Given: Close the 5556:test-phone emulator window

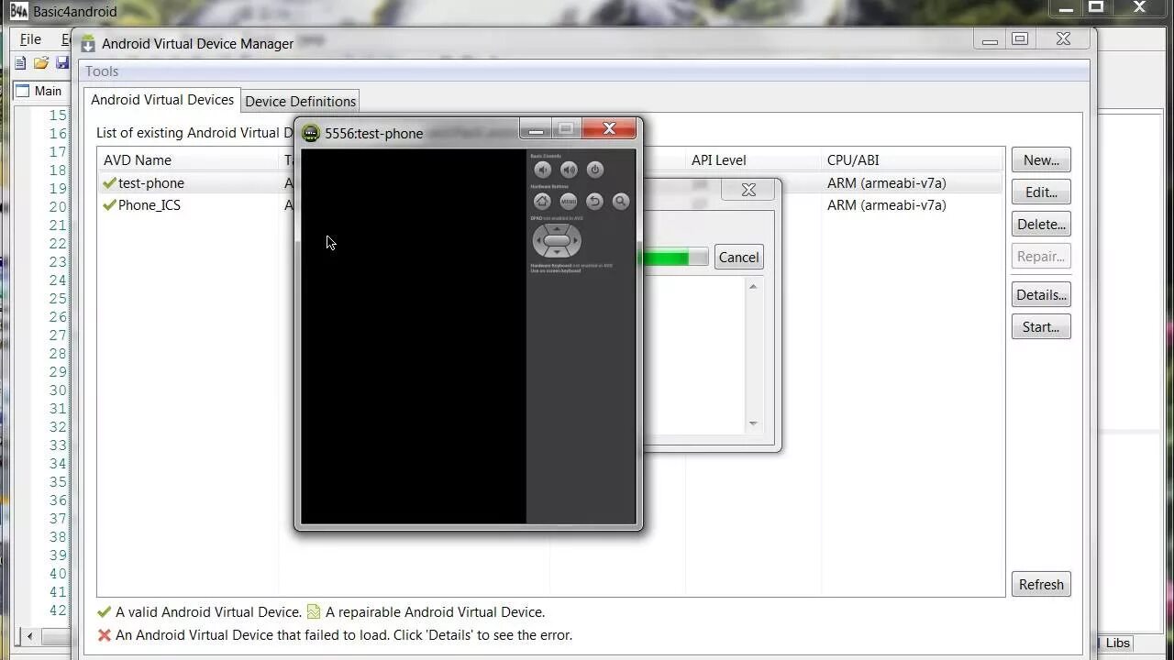Looking at the screenshot, I should (x=609, y=129).
